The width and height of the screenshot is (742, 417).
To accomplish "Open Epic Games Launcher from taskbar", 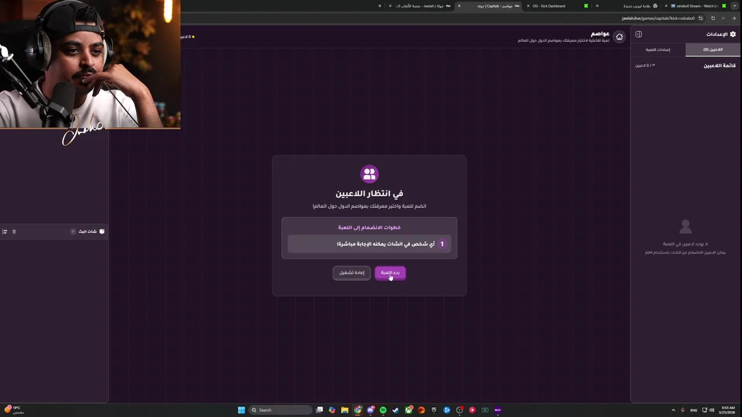I will pyautogui.click(x=434, y=410).
